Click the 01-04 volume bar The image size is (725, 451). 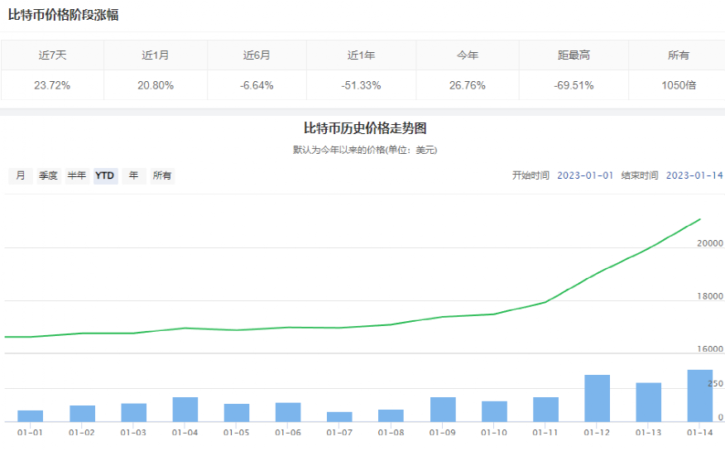point(185,409)
